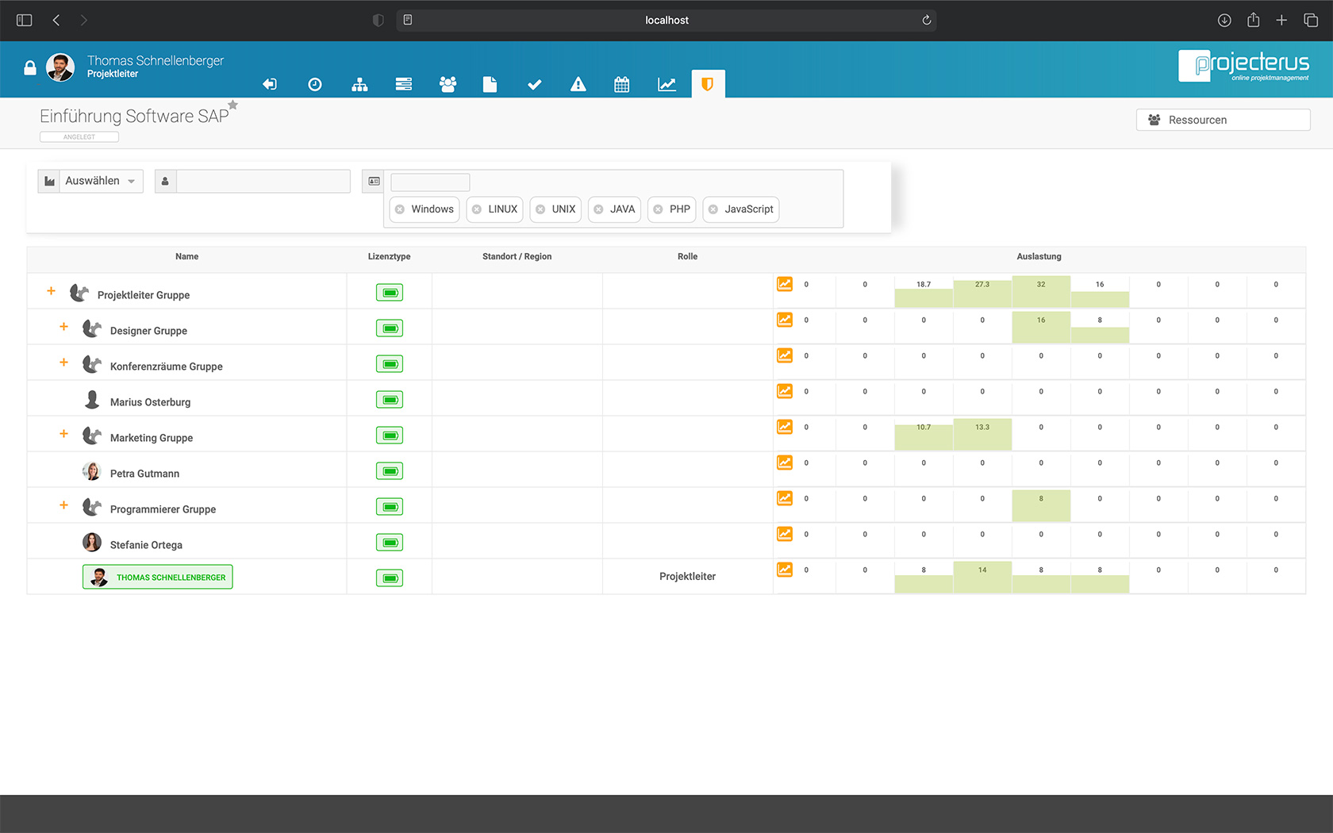The height and width of the screenshot is (833, 1333).
Task: Toggle license type for Projektleiter Gruppe
Action: point(390,293)
